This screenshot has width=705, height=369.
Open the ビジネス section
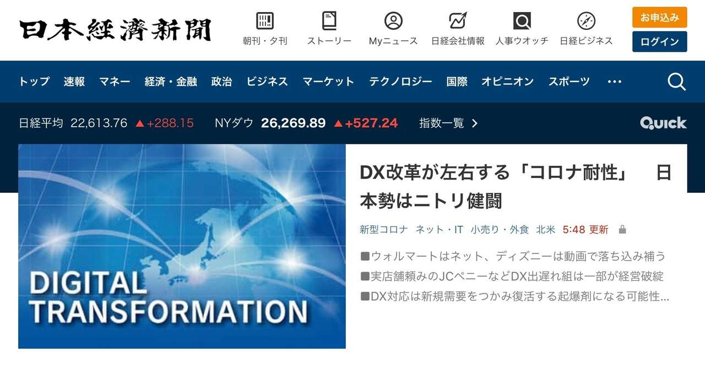(267, 82)
